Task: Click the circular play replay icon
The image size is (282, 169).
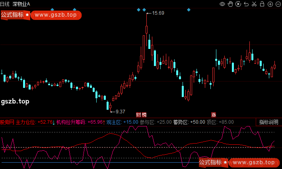Action: (238, 4)
